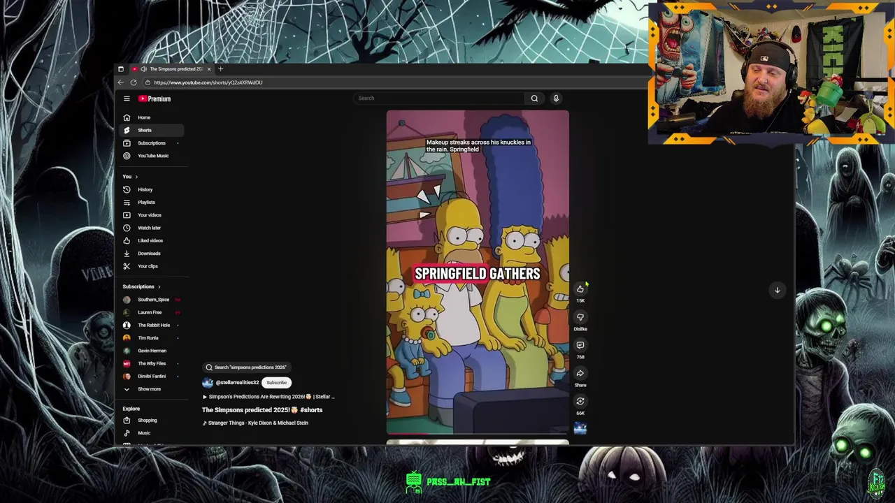
Task: Start voice search with the microphone icon
Action: pos(556,99)
